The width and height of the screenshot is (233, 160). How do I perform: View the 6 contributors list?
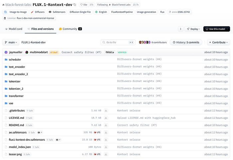click(152, 42)
